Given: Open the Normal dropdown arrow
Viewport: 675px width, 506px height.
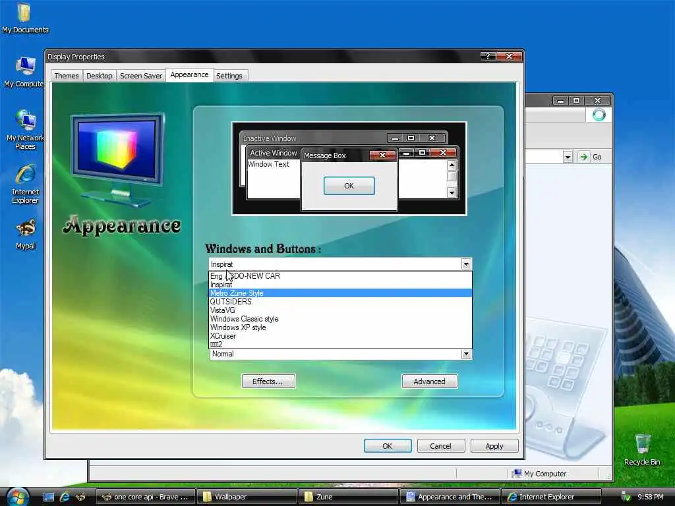Looking at the screenshot, I should (x=466, y=354).
